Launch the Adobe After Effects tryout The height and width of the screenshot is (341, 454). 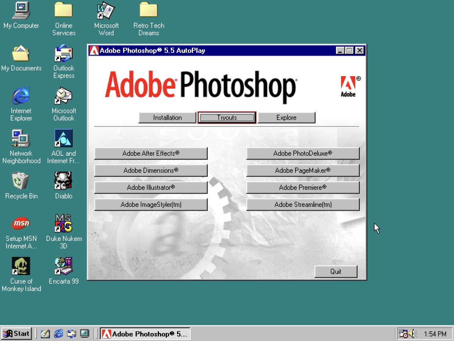(x=151, y=153)
